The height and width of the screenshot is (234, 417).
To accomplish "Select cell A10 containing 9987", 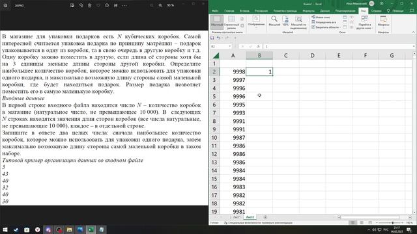I will [x=233, y=137].
